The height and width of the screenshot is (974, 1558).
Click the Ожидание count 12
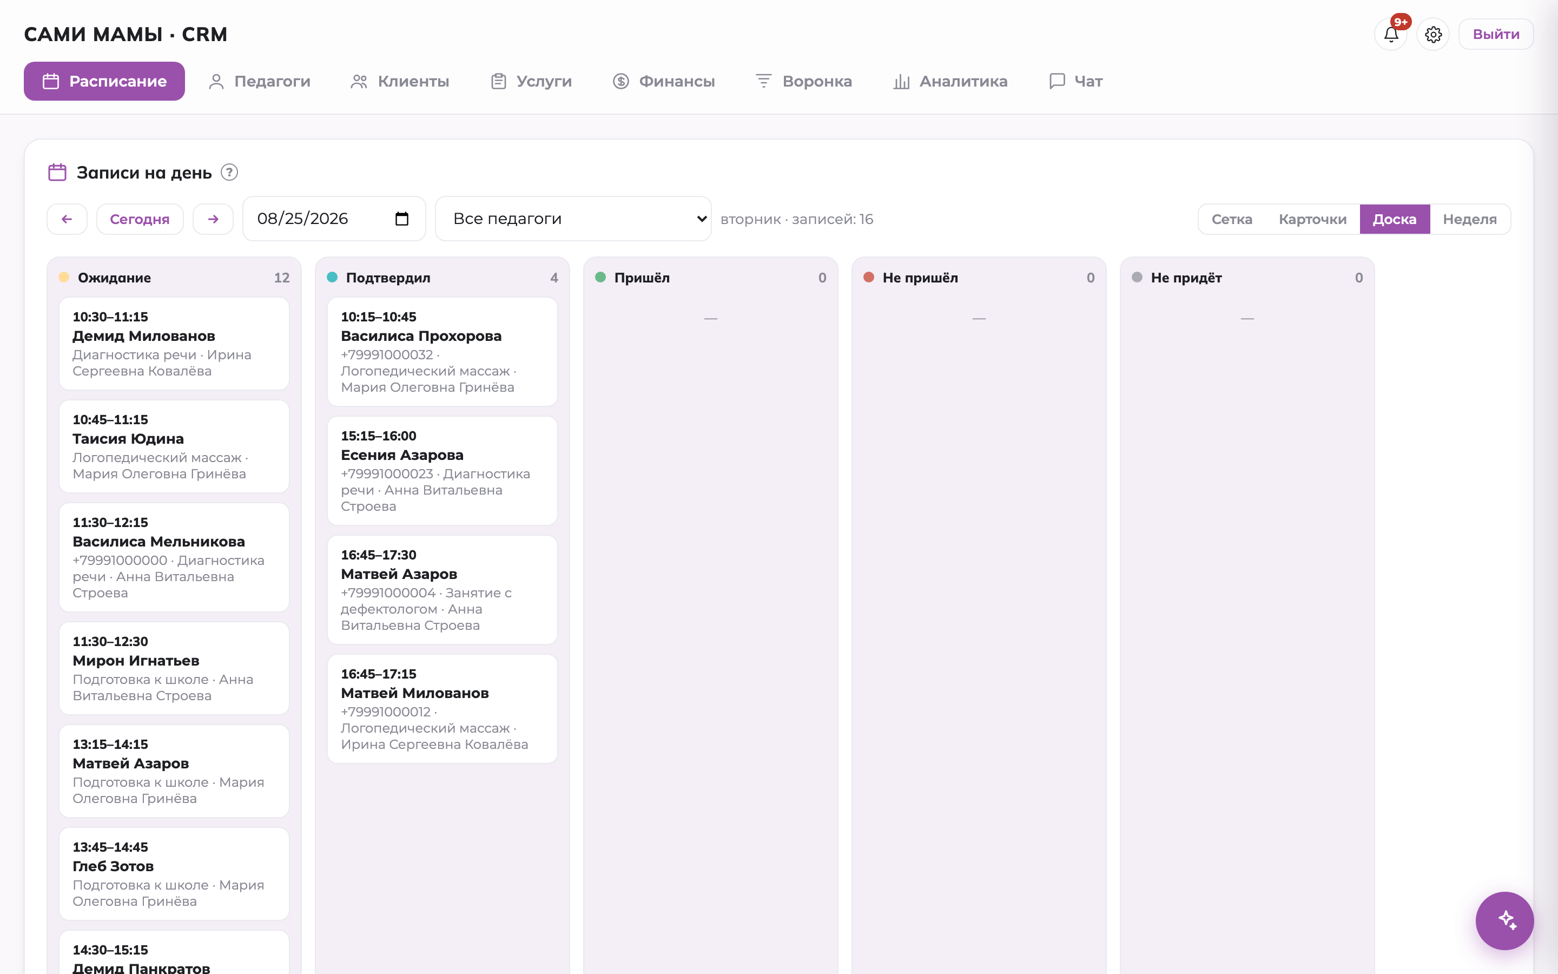tap(282, 278)
